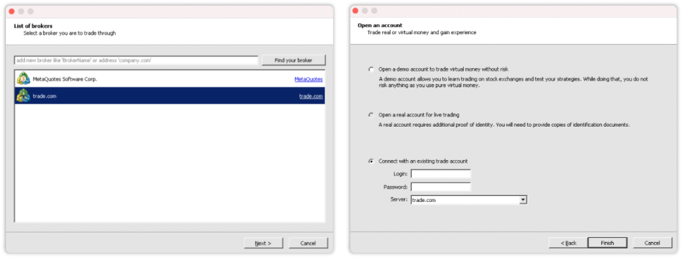Image resolution: width=683 pixels, height=259 pixels.
Task: Open the trade.com server combo box
Action: (469, 200)
